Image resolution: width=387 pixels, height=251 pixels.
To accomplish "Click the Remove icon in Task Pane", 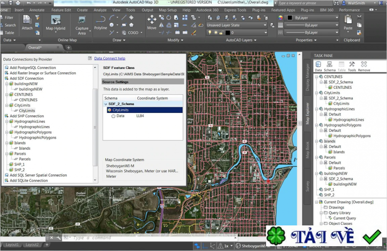I will click(364, 66).
